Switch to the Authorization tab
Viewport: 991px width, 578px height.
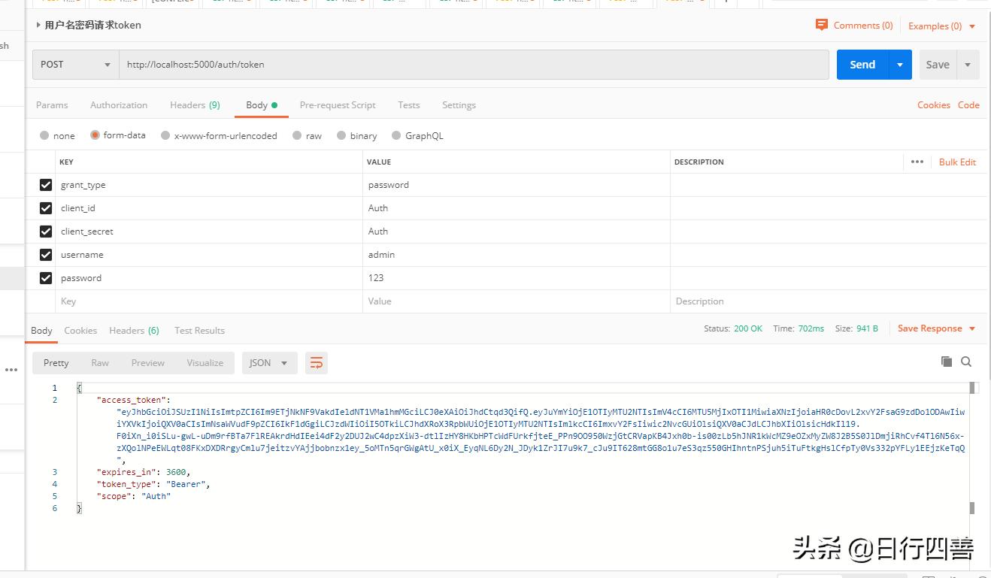point(118,105)
